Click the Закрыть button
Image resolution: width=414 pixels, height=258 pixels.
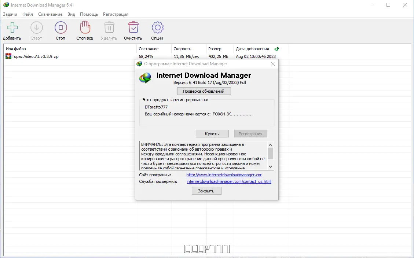click(206, 191)
